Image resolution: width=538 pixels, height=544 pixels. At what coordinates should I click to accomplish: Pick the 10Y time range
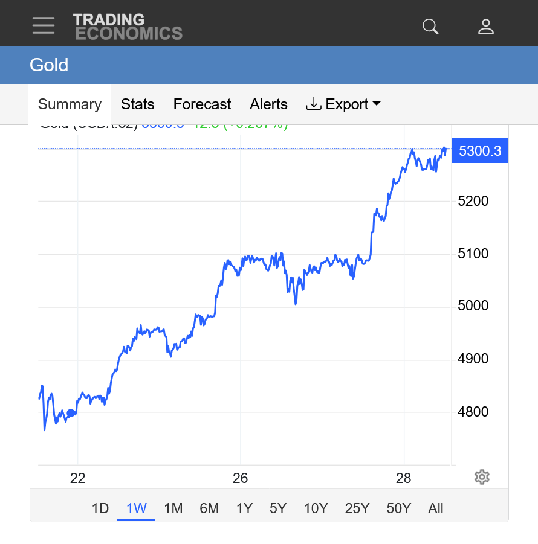(x=316, y=508)
